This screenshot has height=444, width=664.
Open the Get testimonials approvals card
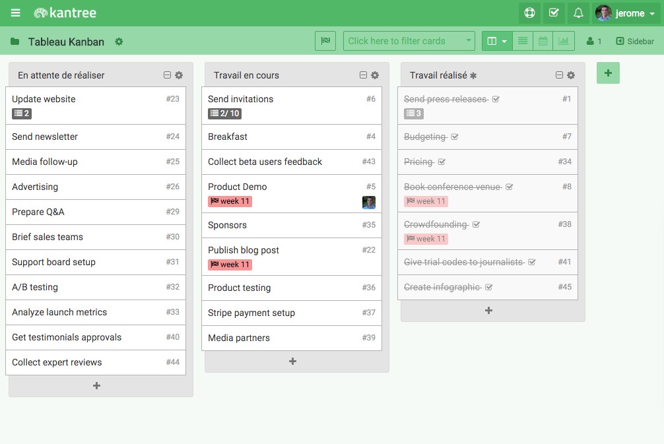[x=96, y=337]
